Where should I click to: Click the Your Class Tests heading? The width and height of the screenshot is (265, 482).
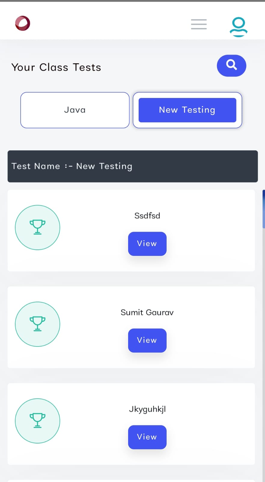tap(56, 67)
